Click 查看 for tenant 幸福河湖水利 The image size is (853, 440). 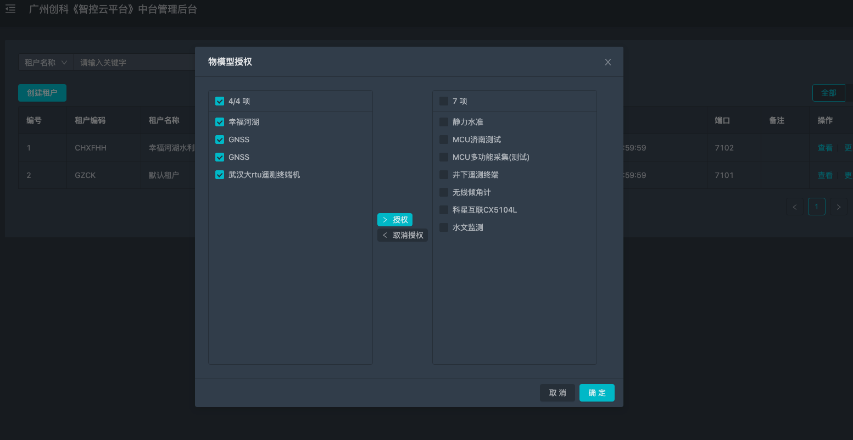coord(824,147)
